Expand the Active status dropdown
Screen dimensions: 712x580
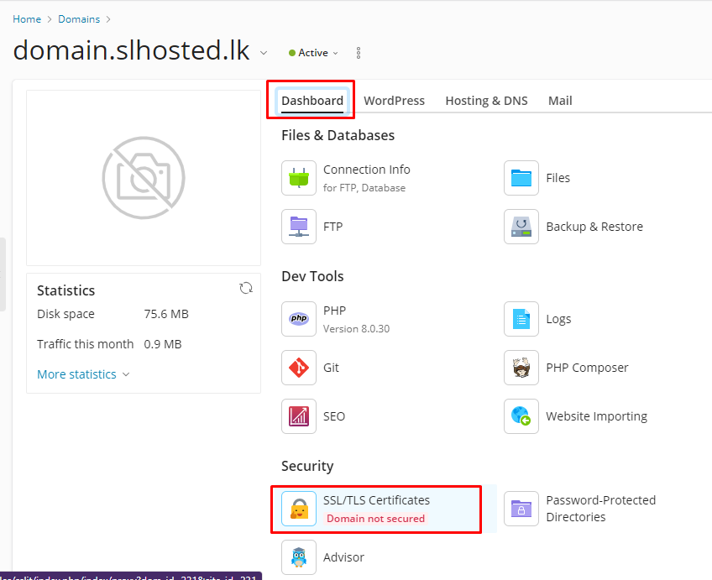pyautogui.click(x=314, y=53)
